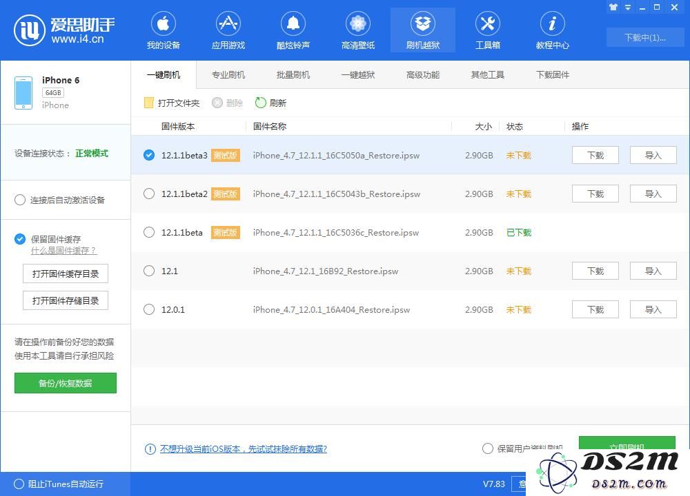690x496 pixels.
Task: Switch to the 批量刷机 tab
Action: pyautogui.click(x=293, y=75)
